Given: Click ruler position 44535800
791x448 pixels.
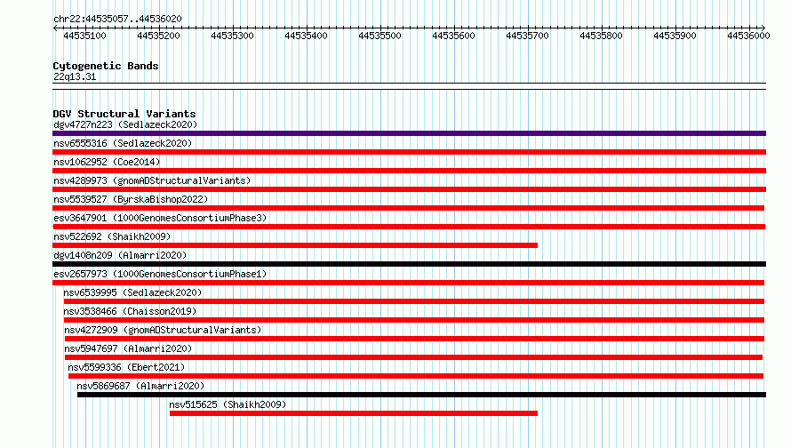Looking at the screenshot, I should (601, 36).
